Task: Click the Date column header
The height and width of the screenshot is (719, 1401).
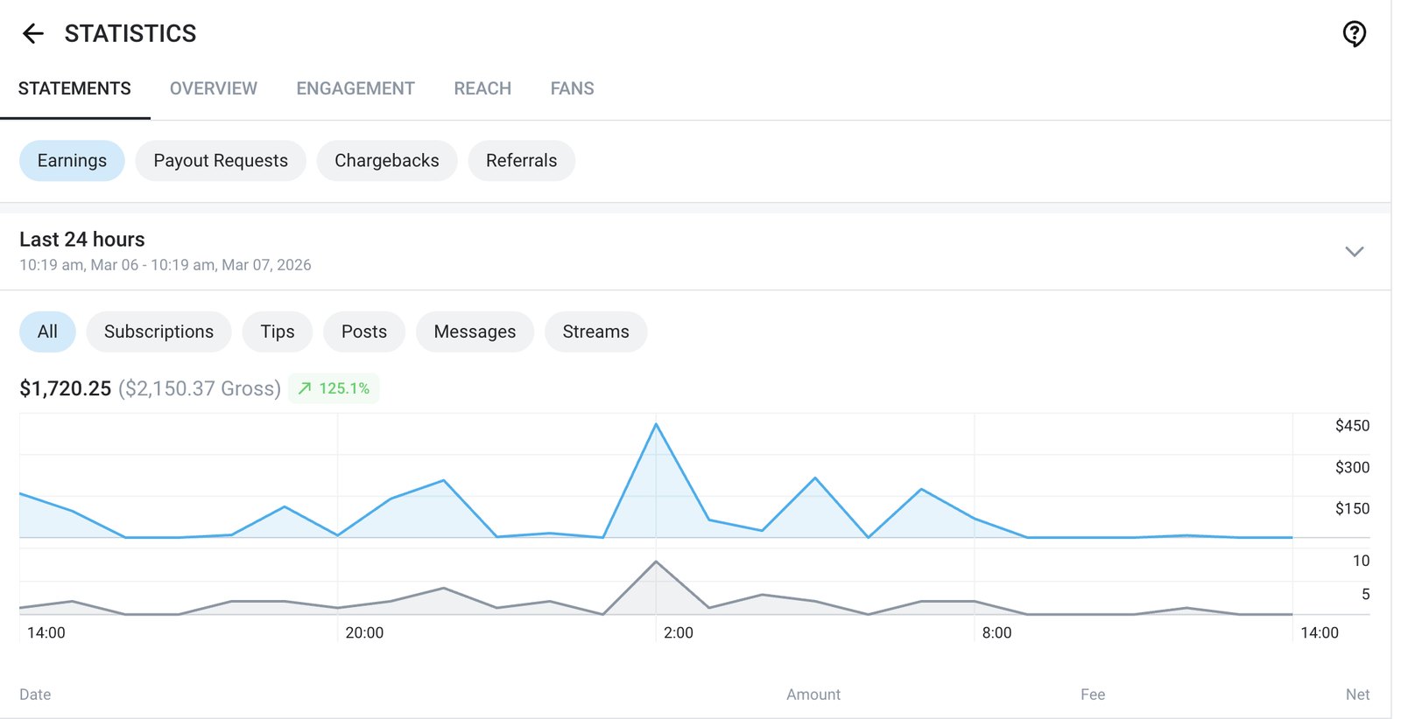Action: click(x=35, y=695)
